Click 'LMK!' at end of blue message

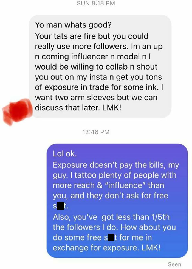point(151,248)
